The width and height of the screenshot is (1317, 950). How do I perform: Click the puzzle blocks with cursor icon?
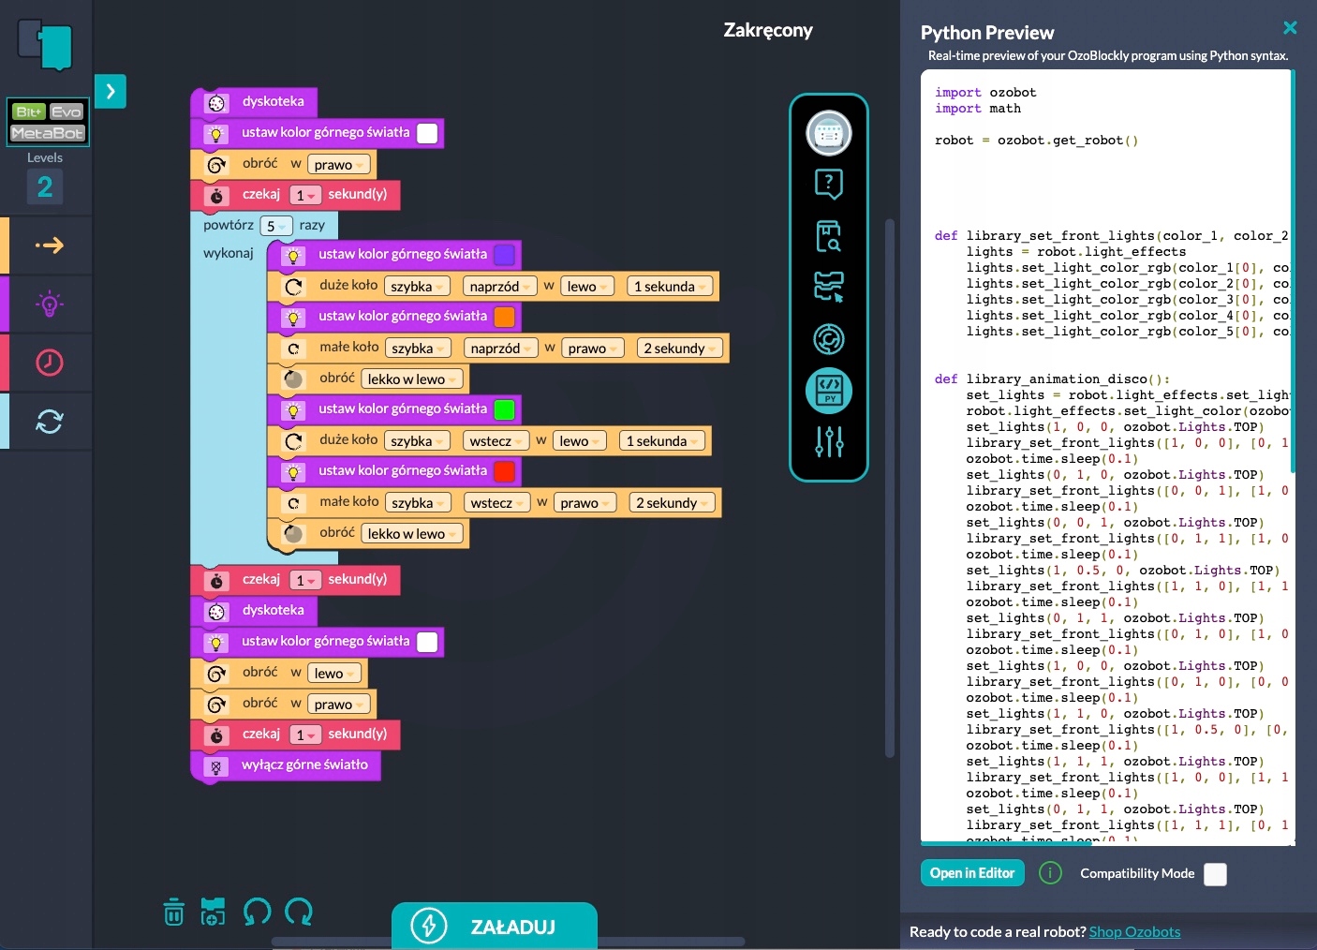829,287
